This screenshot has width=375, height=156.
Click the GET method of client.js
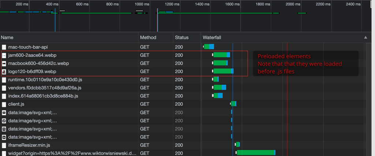coord(145,104)
